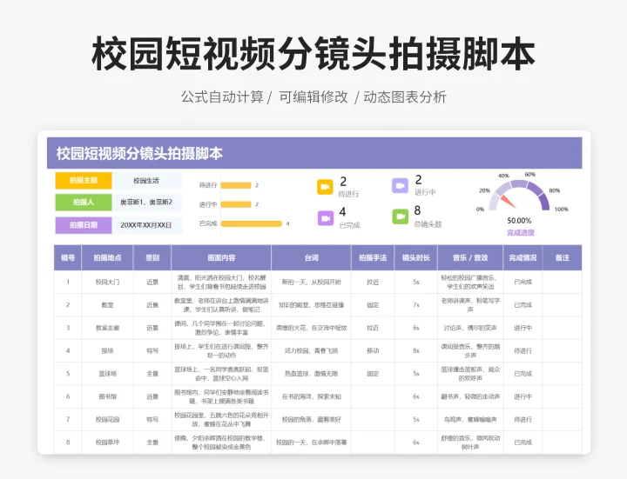
Task: Click the subtitle text 公式自动计算
Action: tap(222, 97)
